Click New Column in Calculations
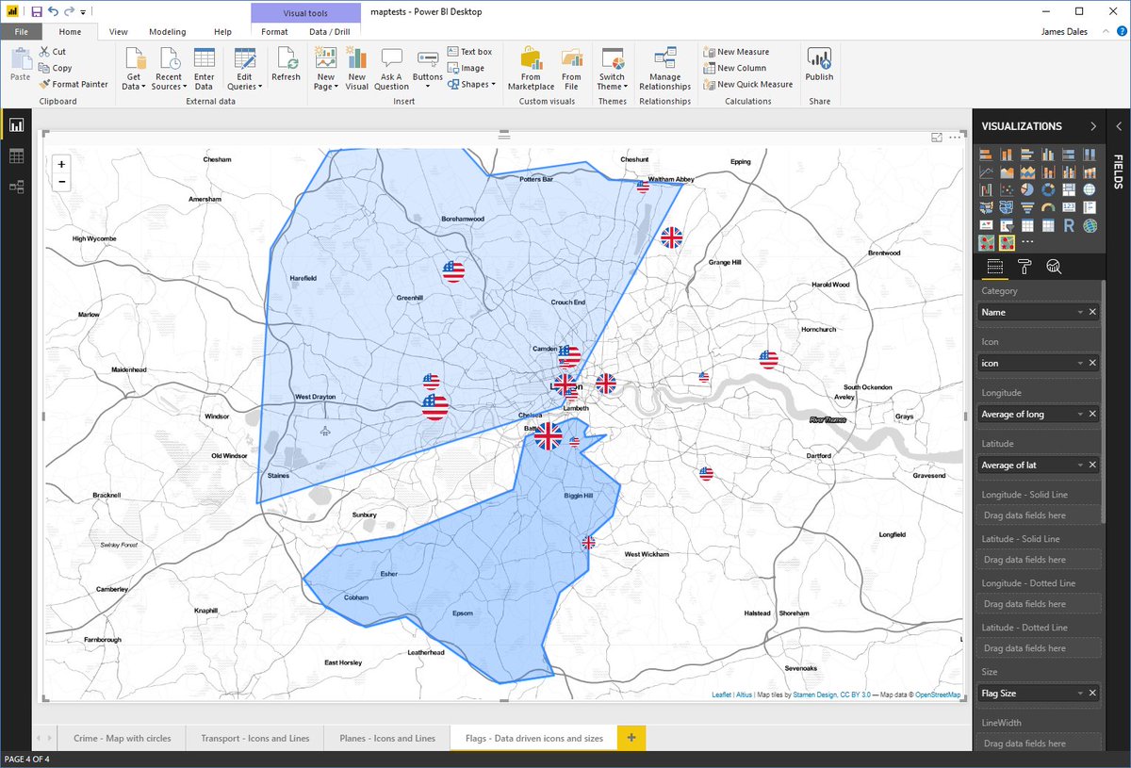 (734, 68)
